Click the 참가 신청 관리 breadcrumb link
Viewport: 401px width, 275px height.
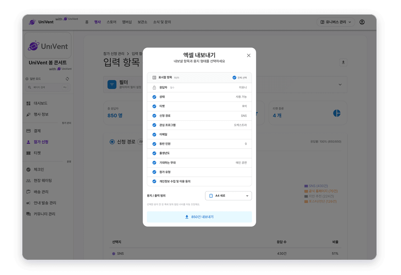[x=114, y=54]
